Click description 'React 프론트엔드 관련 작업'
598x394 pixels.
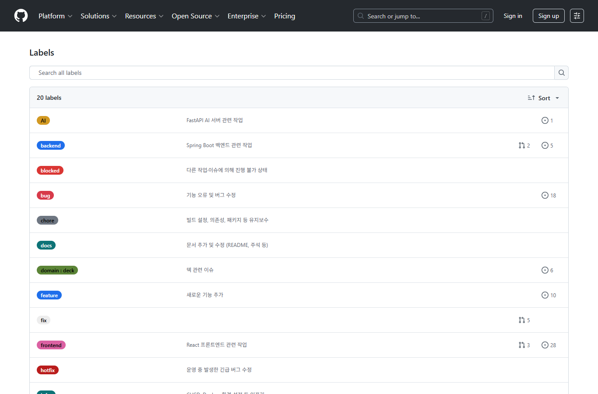[217, 345]
